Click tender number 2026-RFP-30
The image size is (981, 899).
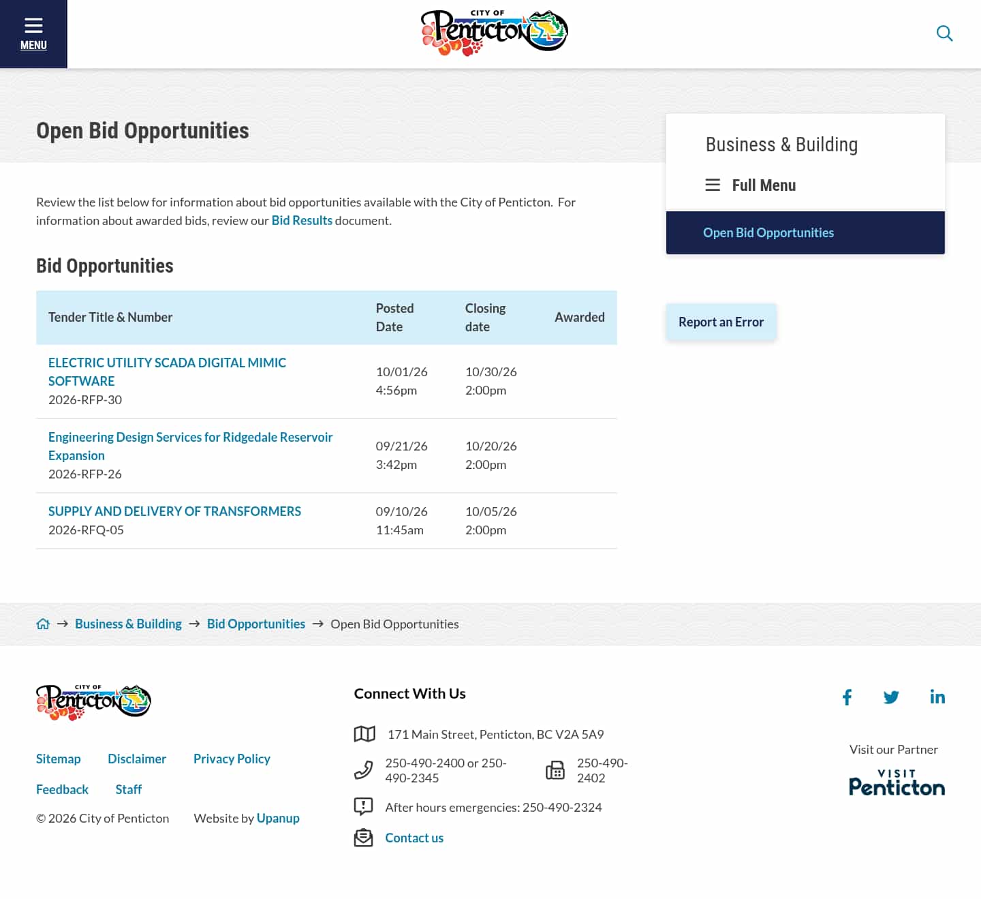coord(85,399)
